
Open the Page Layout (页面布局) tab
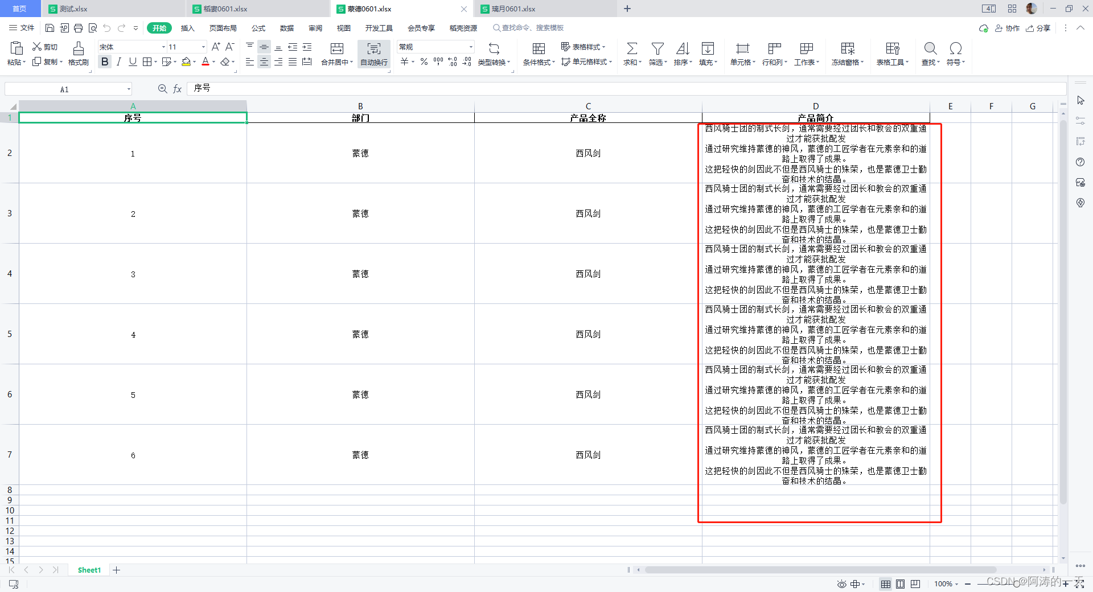pyautogui.click(x=223, y=28)
